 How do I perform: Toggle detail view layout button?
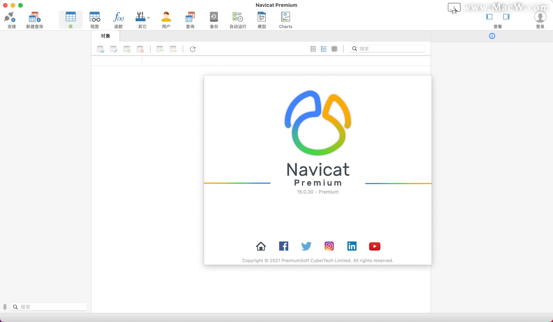[x=324, y=49]
